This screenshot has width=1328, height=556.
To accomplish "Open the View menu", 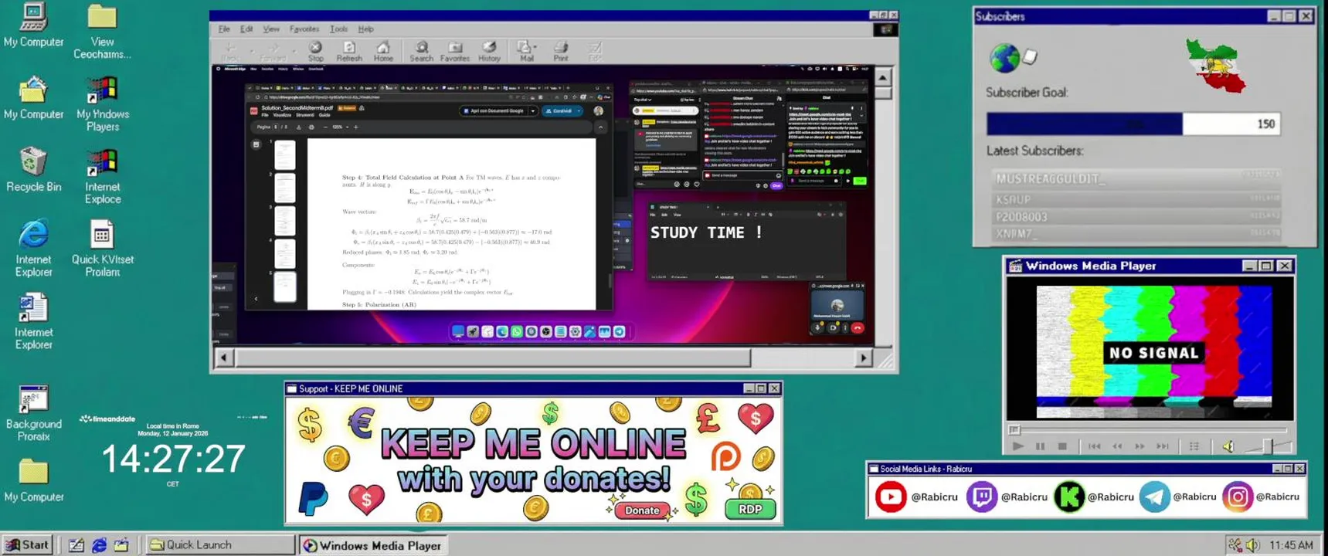I will (271, 29).
